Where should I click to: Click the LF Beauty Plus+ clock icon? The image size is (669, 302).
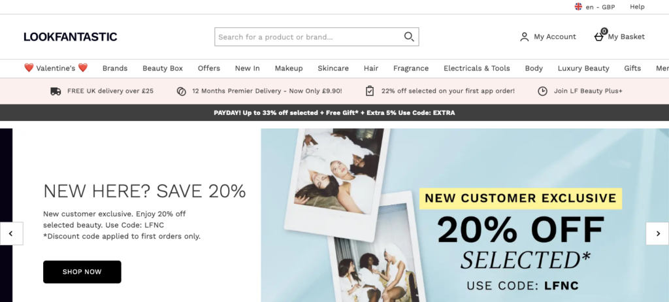pyautogui.click(x=542, y=91)
